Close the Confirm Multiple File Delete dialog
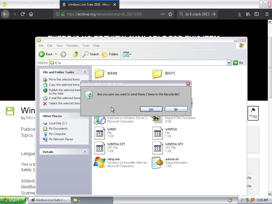This screenshot has height=204, width=272. pos(188,84)
